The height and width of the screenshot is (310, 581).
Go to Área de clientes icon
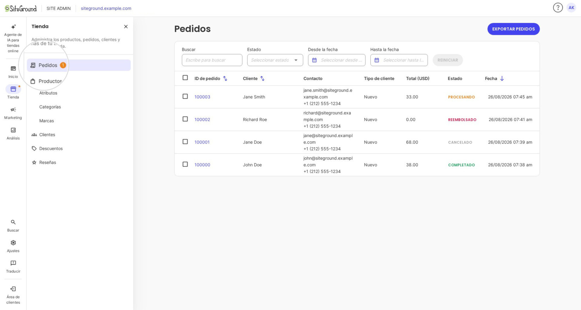(13, 289)
